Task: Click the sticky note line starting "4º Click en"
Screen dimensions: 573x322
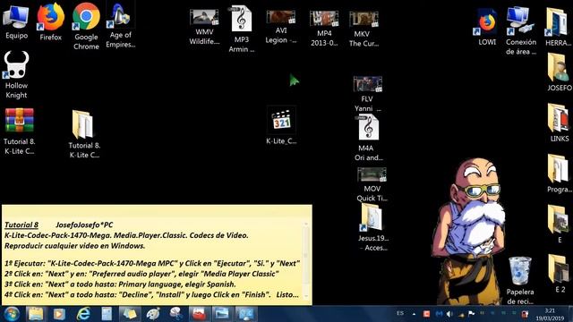Action: tap(151, 294)
